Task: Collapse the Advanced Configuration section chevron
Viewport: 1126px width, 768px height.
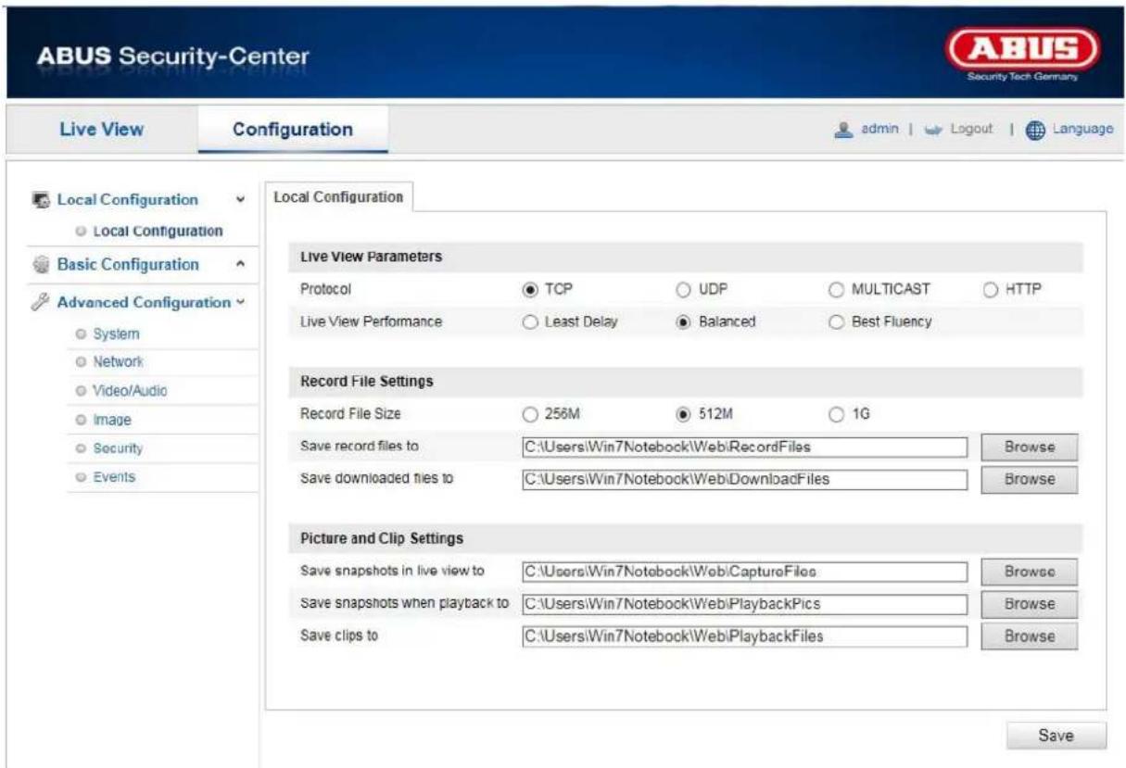Action: 241,302
